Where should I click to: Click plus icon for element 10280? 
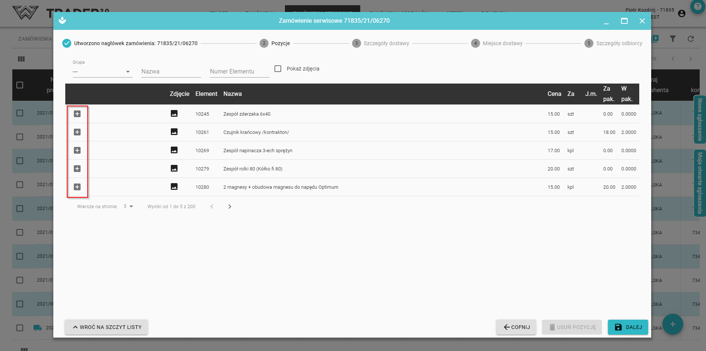click(77, 187)
